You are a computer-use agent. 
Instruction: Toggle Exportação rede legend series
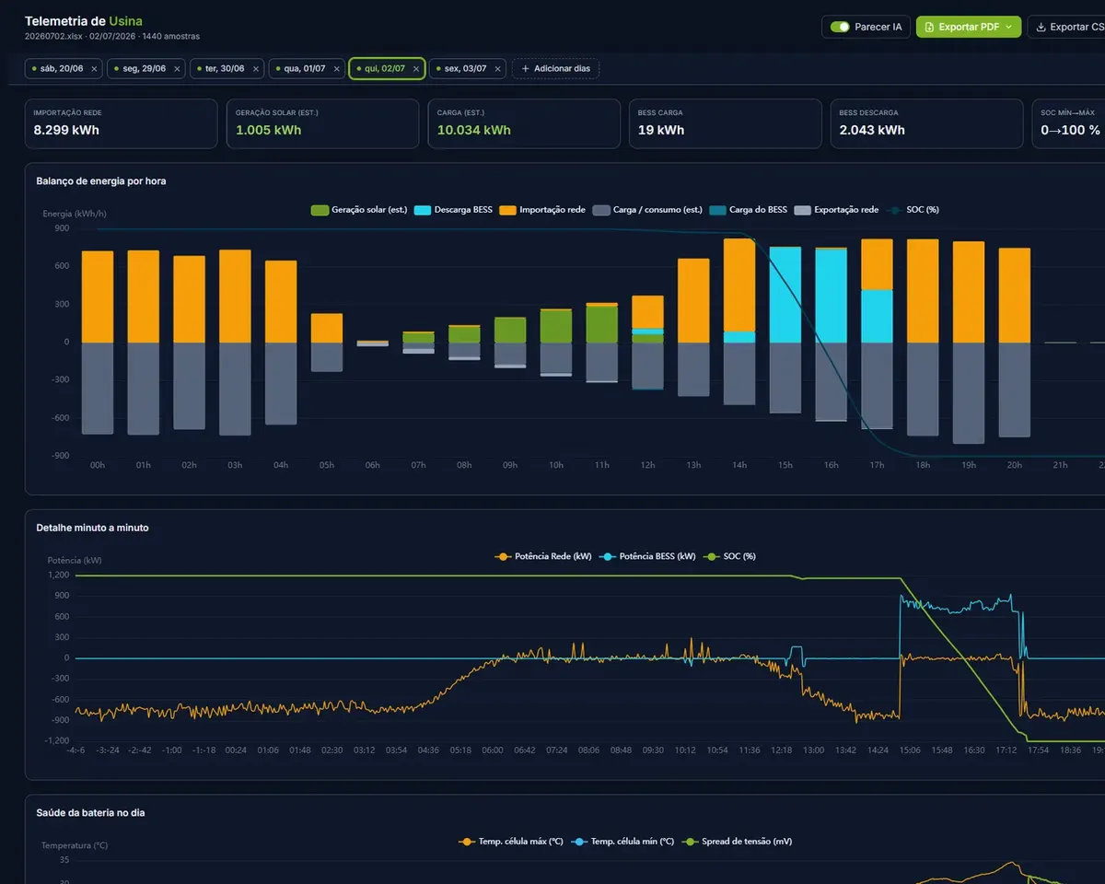[836, 210]
